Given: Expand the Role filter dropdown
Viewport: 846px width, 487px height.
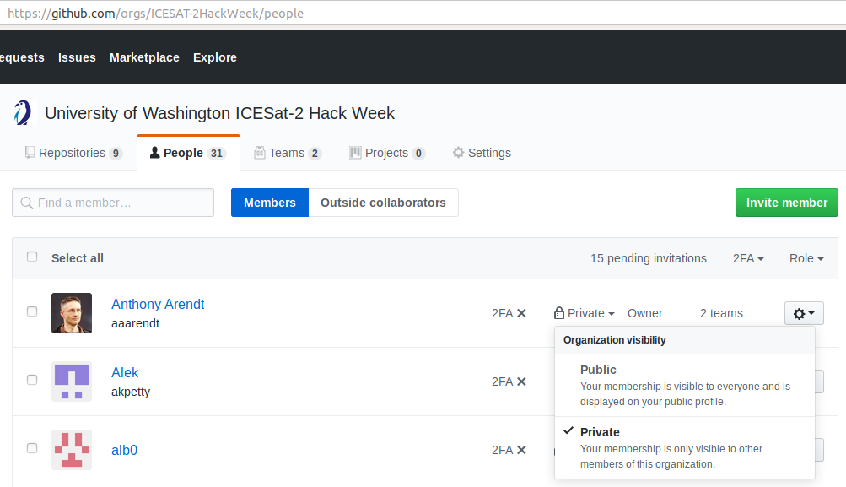Looking at the screenshot, I should coord(806,258).
